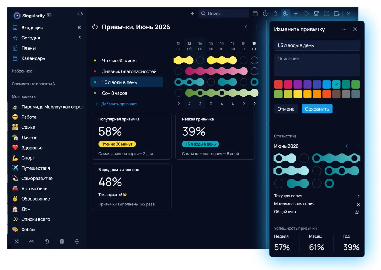
Task: Open the trash icon in sidebar footer
Action: 62,242
